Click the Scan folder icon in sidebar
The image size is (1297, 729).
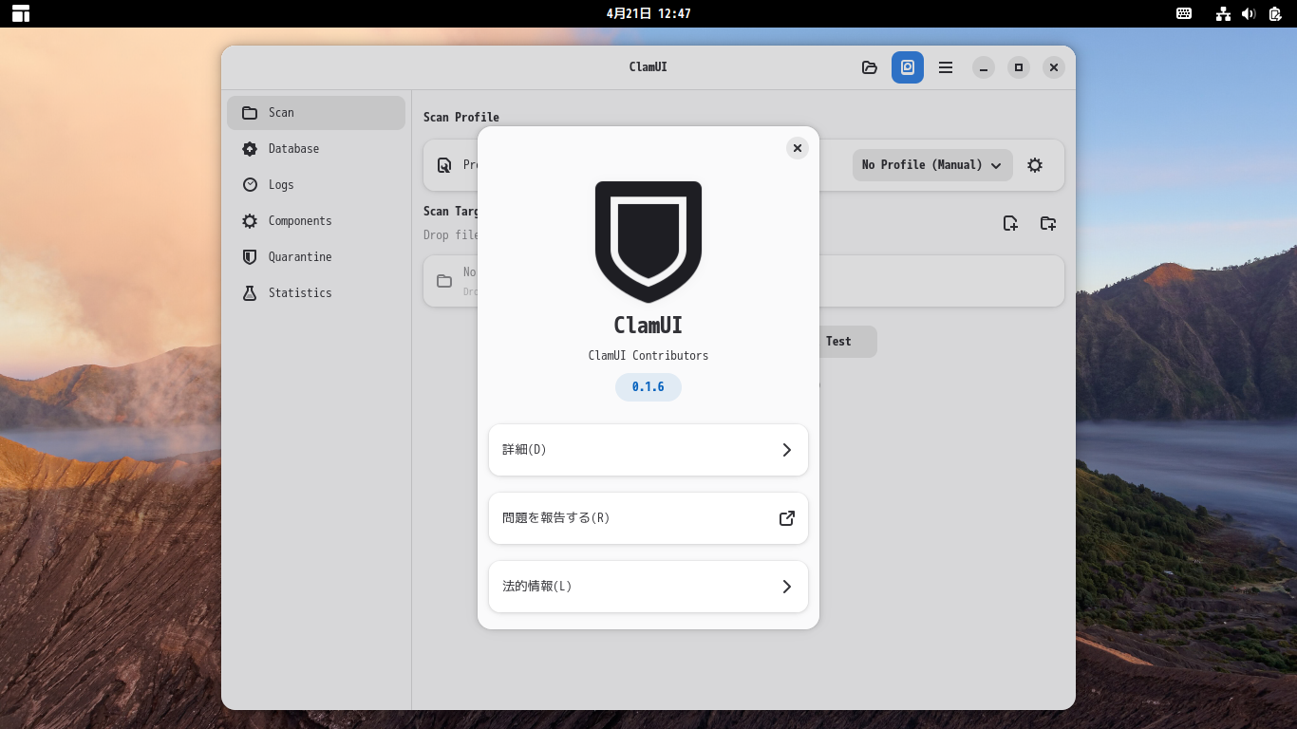click(250, 113)
